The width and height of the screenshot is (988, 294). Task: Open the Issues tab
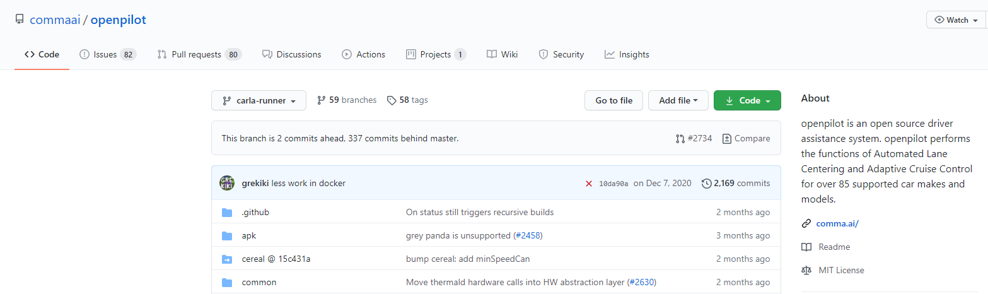pyautogui.click(x=108, y=54)
